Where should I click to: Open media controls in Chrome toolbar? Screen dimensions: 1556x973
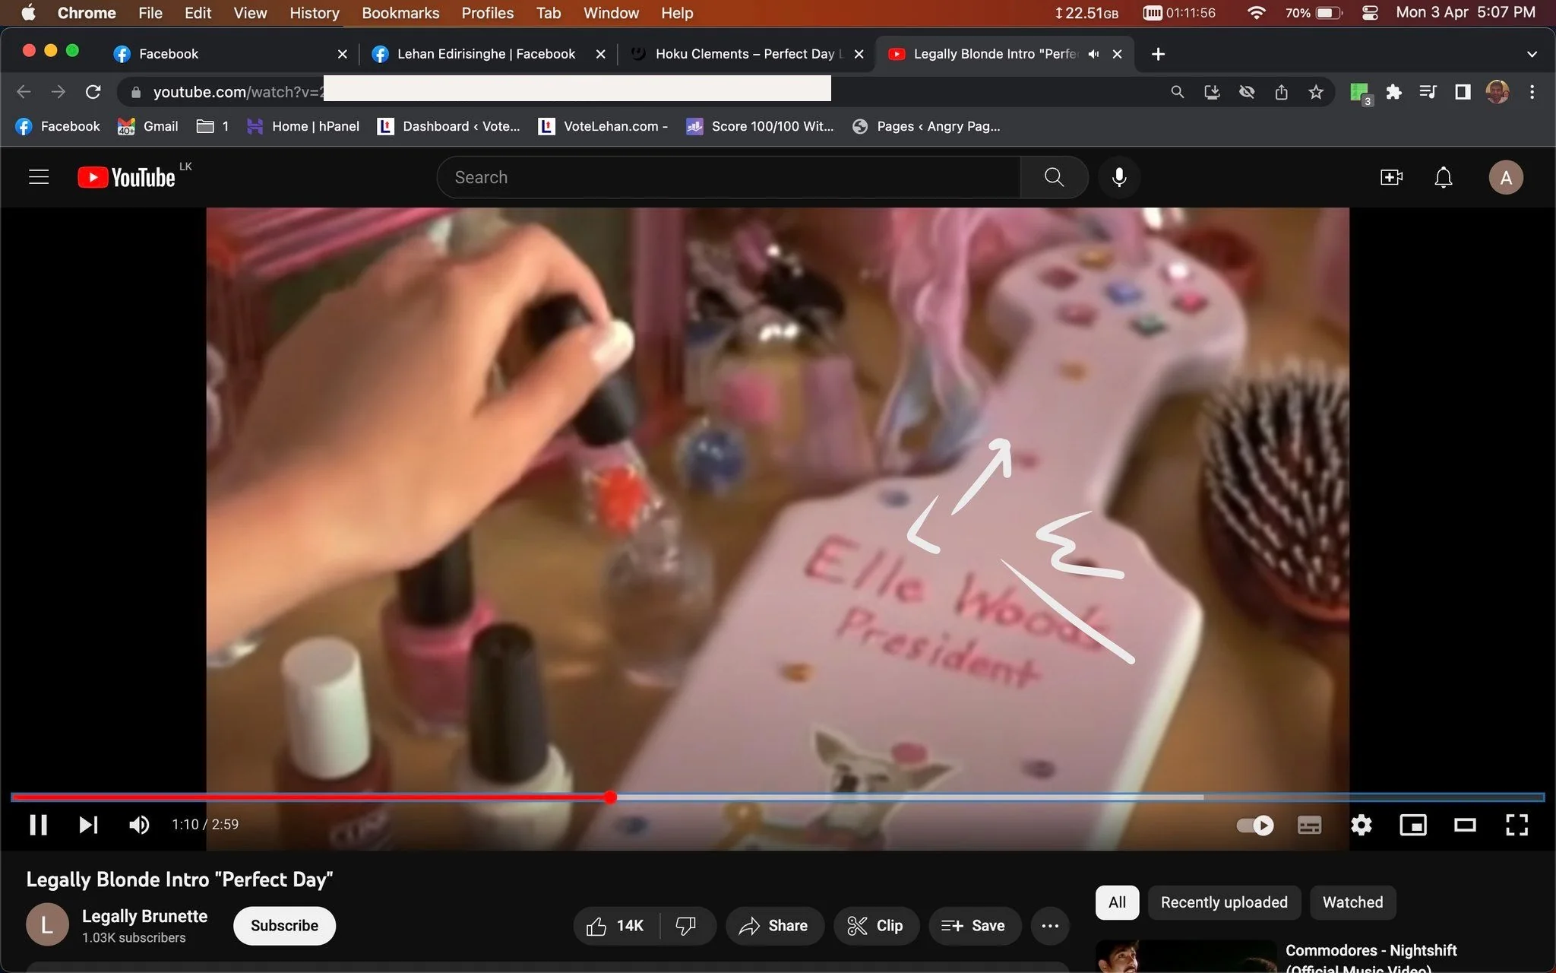pos(1428,92)
